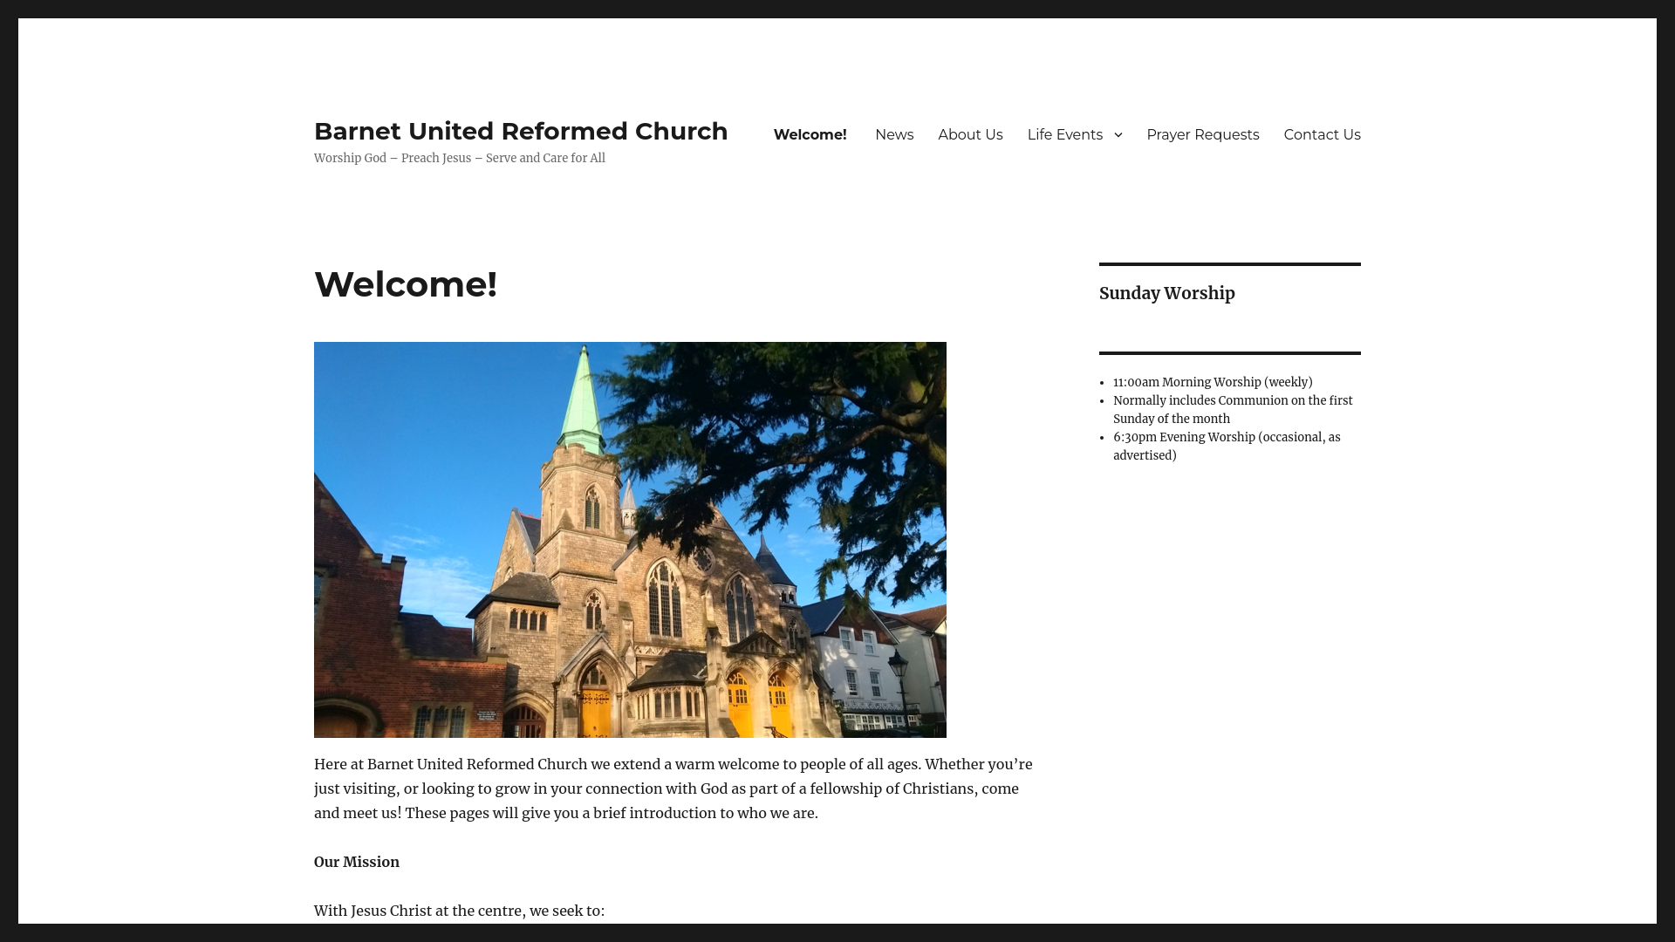This screenshot has height=942, width=1675.
Task: Go to the About Us page
Action: click(970, 134)
